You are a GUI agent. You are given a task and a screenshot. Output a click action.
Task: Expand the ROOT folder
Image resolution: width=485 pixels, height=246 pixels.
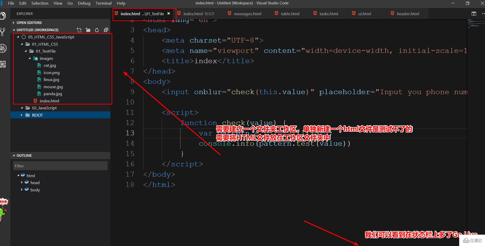22,115
